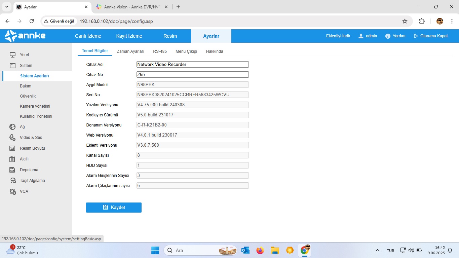Viewport: 459px width, 258px height.
Task: Click the Ağ globe icon
Action: click(12, 127)
